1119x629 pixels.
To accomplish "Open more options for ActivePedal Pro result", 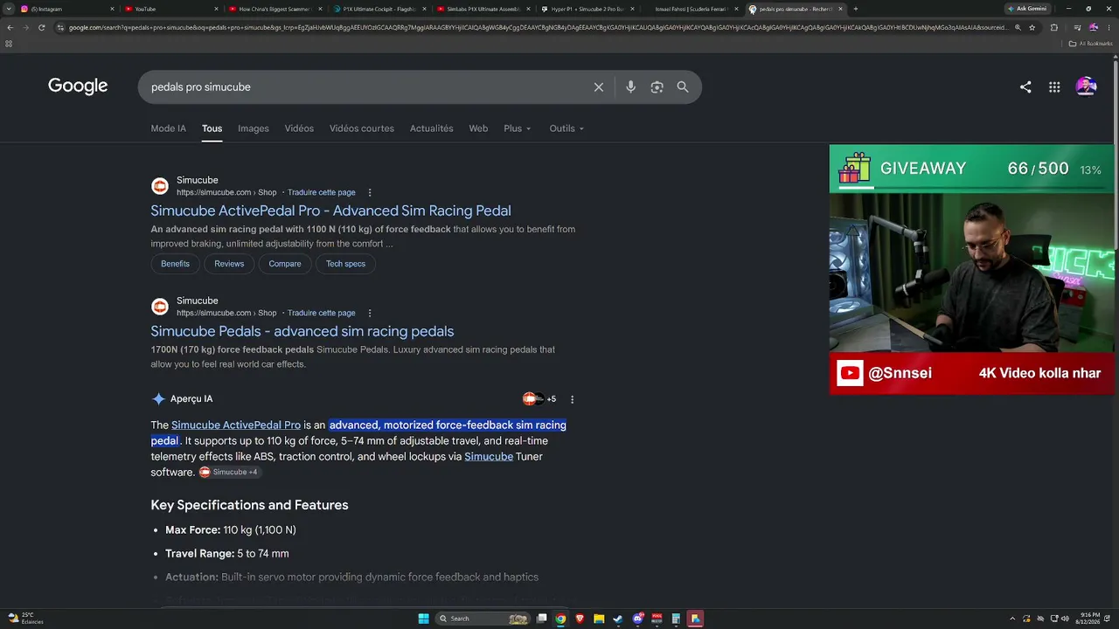I will click(370, 192).
